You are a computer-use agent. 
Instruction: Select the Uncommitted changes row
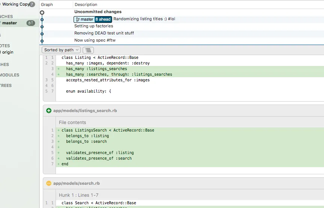tap(98, 12)
